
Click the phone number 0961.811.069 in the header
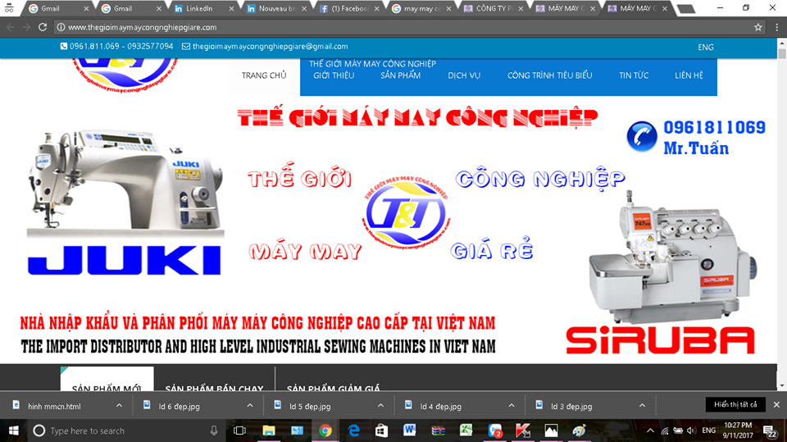coord(94,46)
